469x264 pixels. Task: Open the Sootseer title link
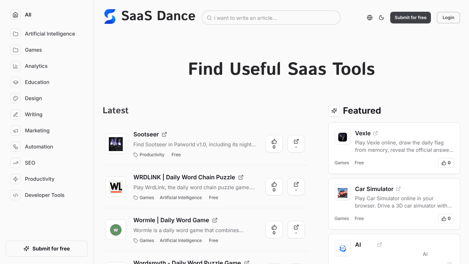[x=146, y=134]
